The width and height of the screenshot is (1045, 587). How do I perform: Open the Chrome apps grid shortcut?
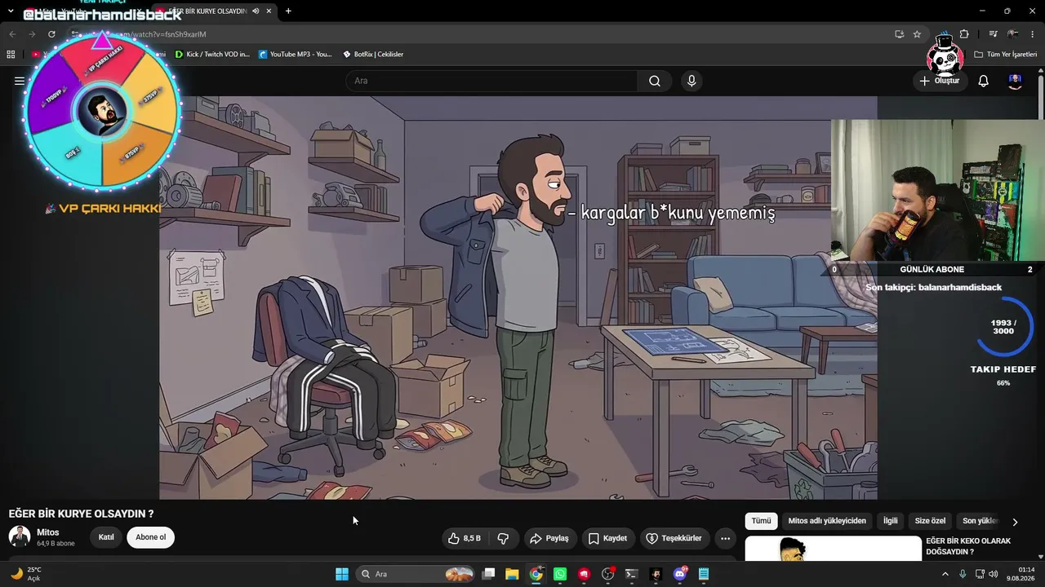click(11, 55)
